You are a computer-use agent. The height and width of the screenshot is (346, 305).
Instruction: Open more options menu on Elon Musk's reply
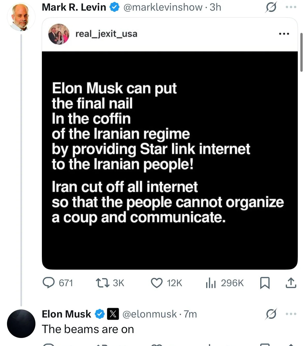(291, 314)
